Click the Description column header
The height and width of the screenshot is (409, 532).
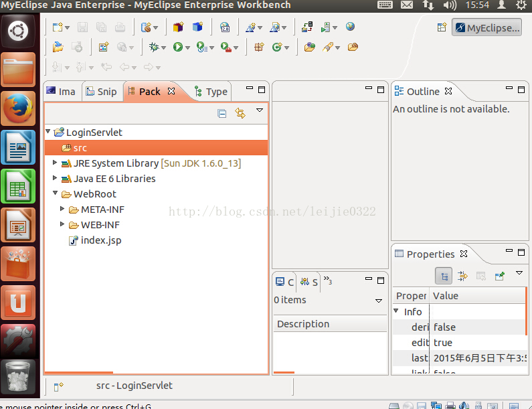click(x=330, y=324)
